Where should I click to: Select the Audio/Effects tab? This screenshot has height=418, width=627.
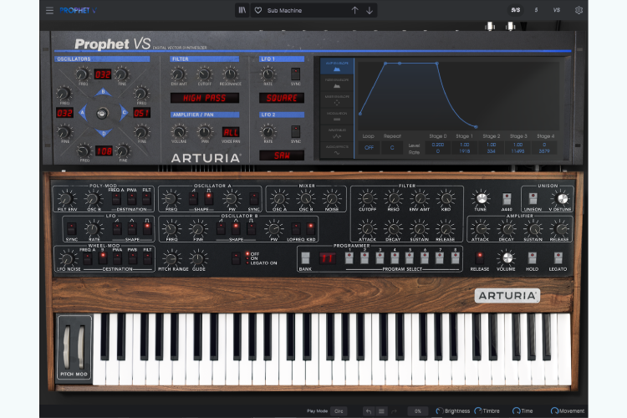337,150
